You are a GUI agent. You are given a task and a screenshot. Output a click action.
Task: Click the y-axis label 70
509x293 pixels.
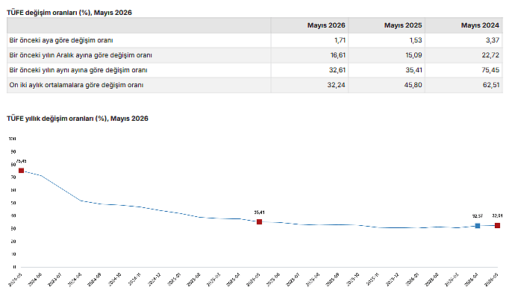point(13,177)
